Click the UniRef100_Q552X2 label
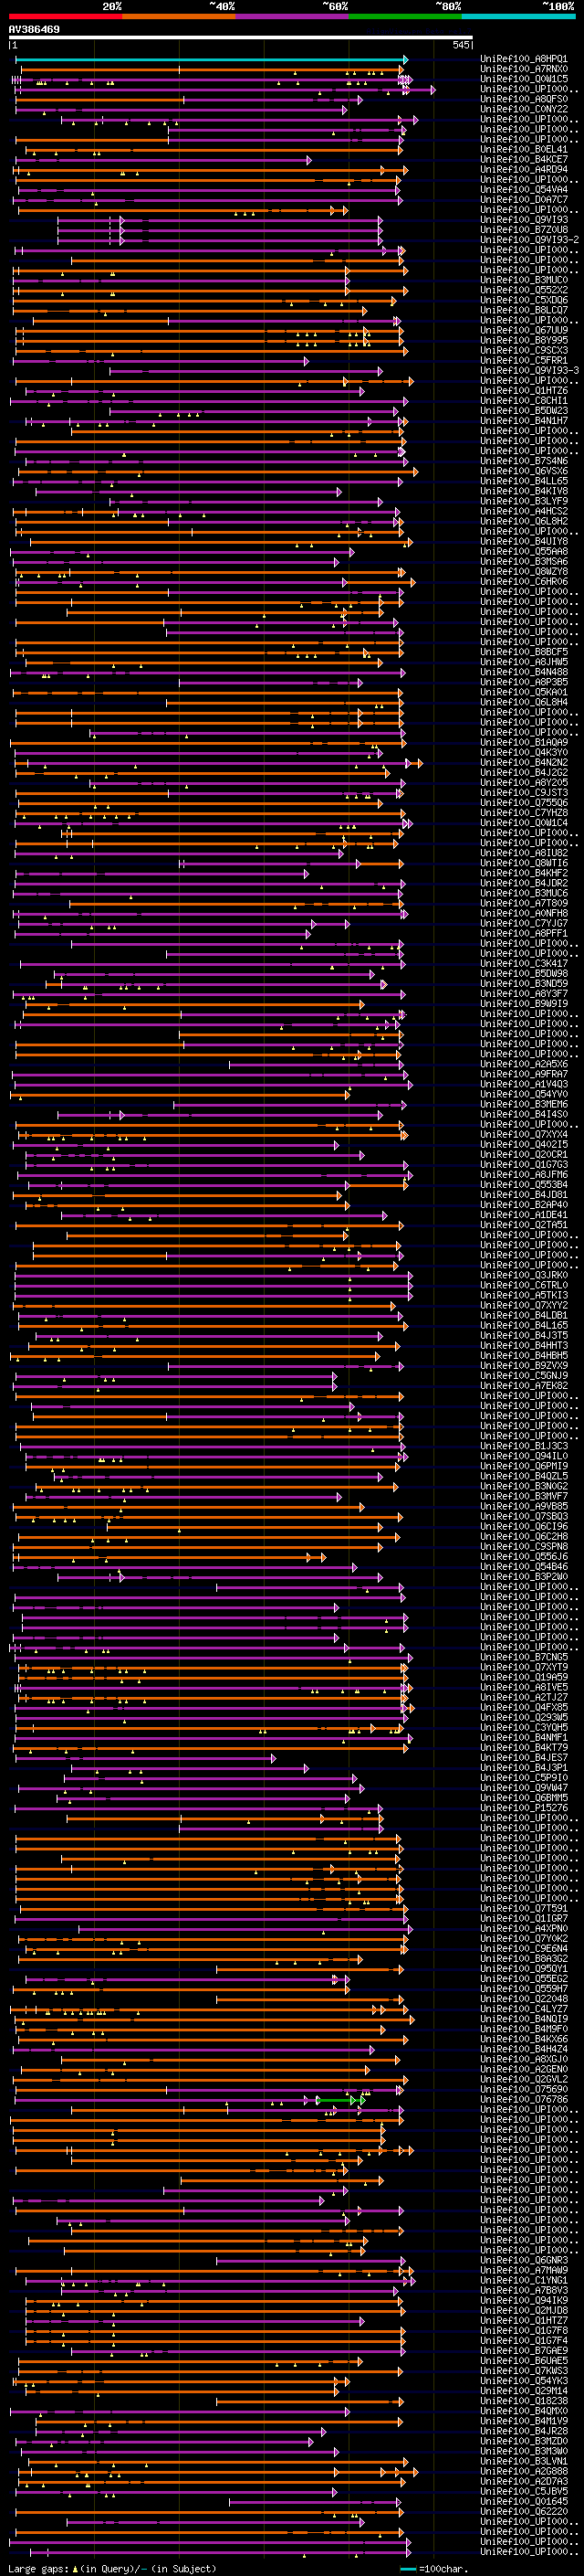 (x=524, y=290)
